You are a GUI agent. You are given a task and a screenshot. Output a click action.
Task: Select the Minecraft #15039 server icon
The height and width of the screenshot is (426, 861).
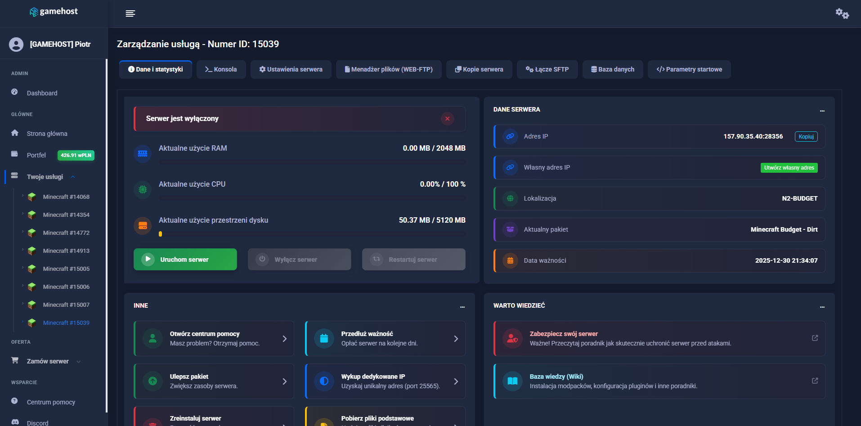(32, 323)
